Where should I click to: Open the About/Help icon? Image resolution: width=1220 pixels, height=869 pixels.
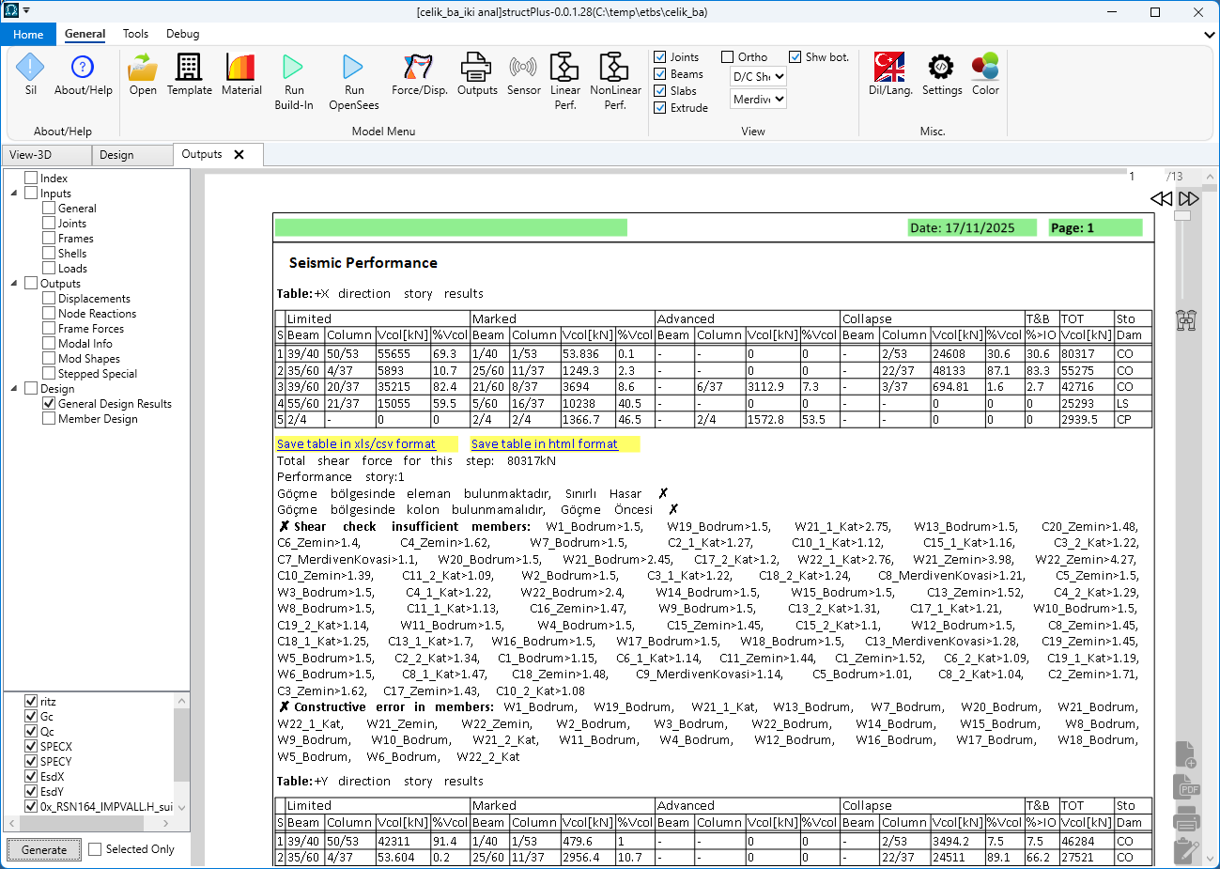[83, 68]
